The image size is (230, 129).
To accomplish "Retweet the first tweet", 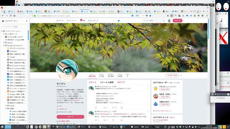I will pyautogui.click(x=105, y=107).
